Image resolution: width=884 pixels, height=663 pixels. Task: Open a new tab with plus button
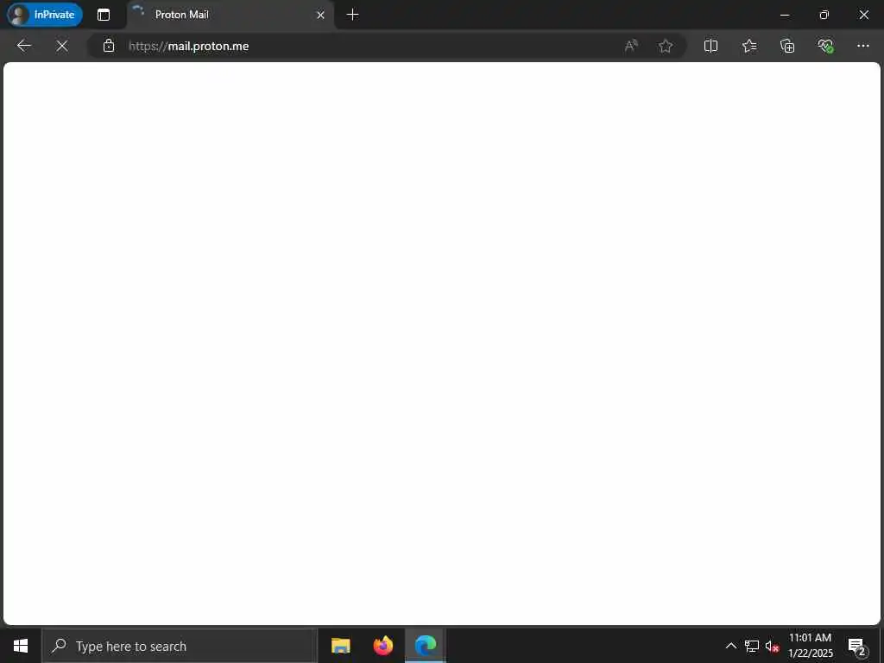pyautogui.click(x=352, y=15)
